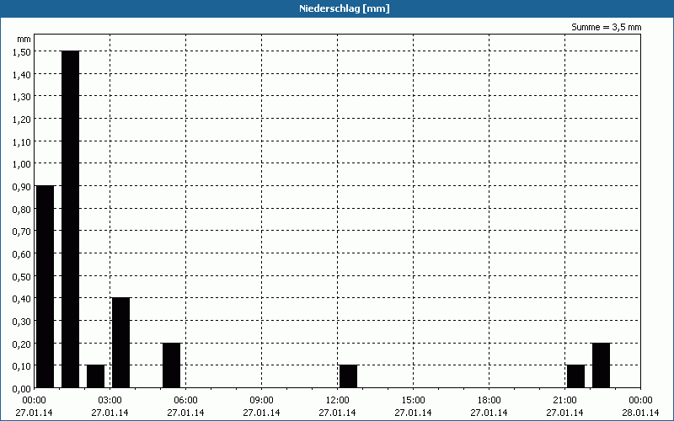This screenshot has height=421, width=674.
Task: Select the 0,90 mm bar at 00:00
Action: [x=45, y=286]
